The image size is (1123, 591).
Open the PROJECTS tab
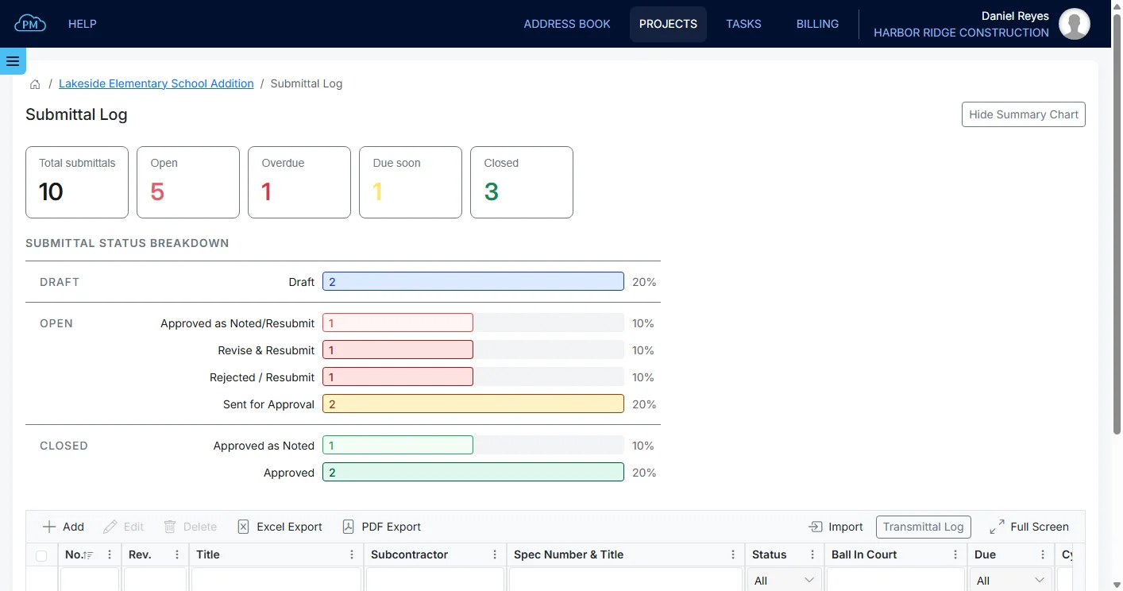tap(668, 24)
